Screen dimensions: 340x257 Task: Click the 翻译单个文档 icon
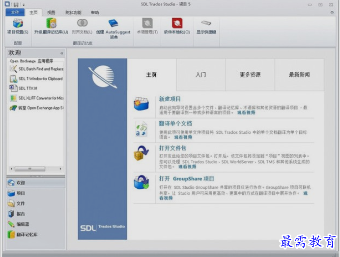point(142,128)
